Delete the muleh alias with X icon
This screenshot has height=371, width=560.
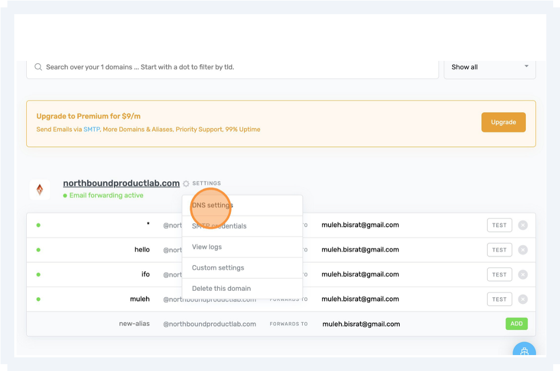pyautogui.click(x=522, y=299)
